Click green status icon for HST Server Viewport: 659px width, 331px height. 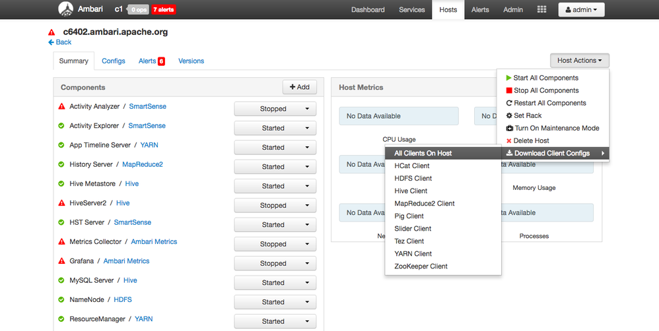tap(61, 222)
